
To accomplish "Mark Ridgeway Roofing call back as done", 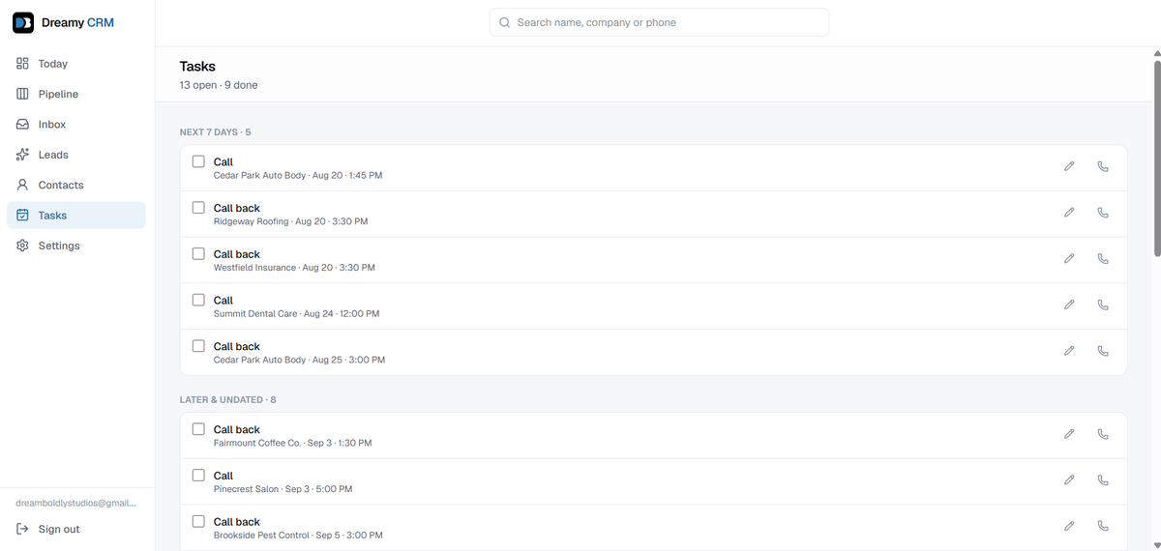I will coord(198,207).
